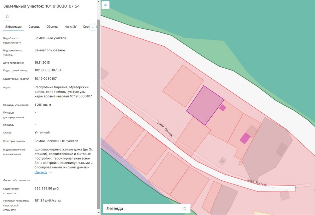315x215 pixels.
Task: Click the larger pink building on the map
Action: click(x=245, y=138)
